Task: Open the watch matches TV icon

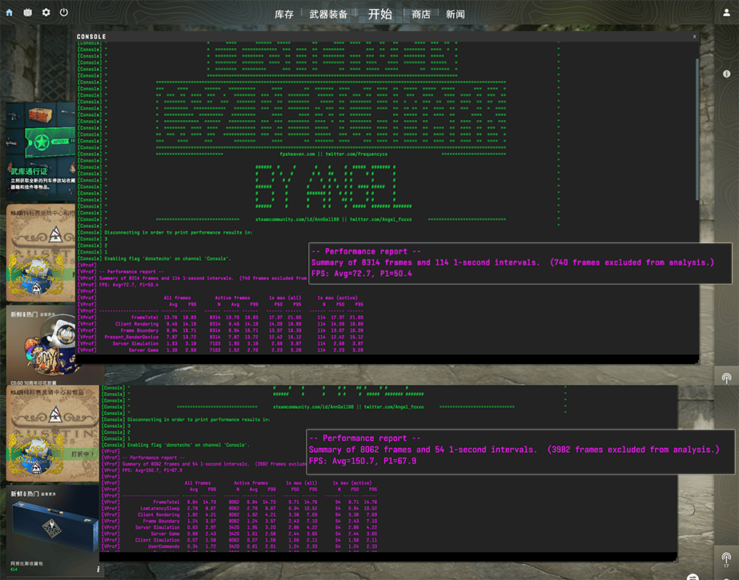Action: click(x=28, y=13)
